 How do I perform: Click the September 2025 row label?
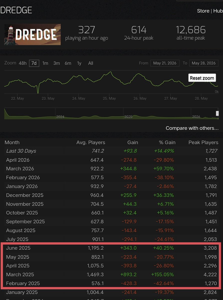[x=25, y=222]
